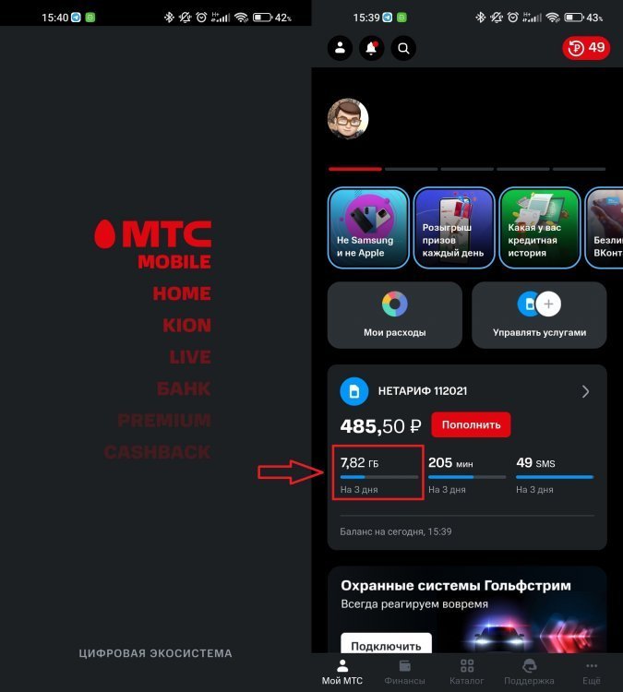Tap the search magnifier icon
The width and height of the screenshot is (623, 692).
pos(403,48)
